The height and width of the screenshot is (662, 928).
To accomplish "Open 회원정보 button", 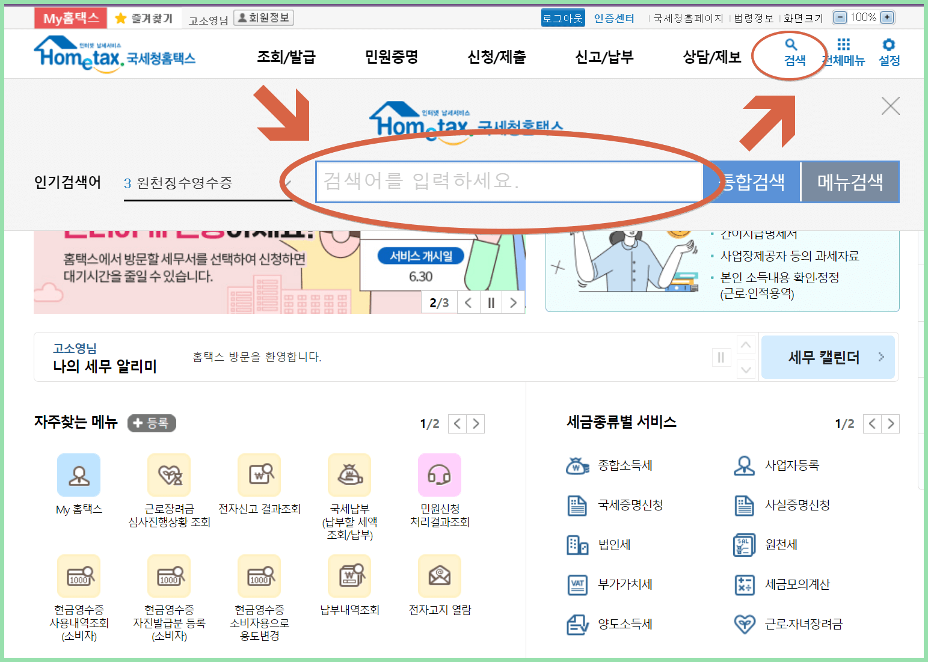I will click(x=263, y=18).
